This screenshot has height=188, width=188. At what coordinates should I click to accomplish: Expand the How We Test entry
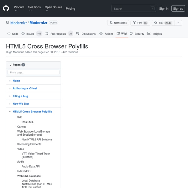click(x=10, y=104)
